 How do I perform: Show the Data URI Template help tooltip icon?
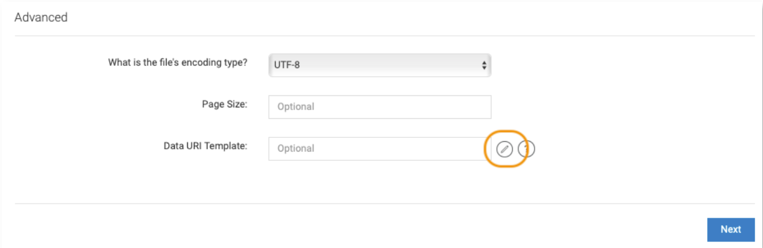point(527,149)
